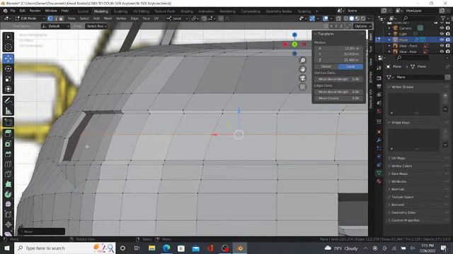Click Vertices Mean Bevel Weight slider
The width and height of the screenshot is (453, 254).
338,79
